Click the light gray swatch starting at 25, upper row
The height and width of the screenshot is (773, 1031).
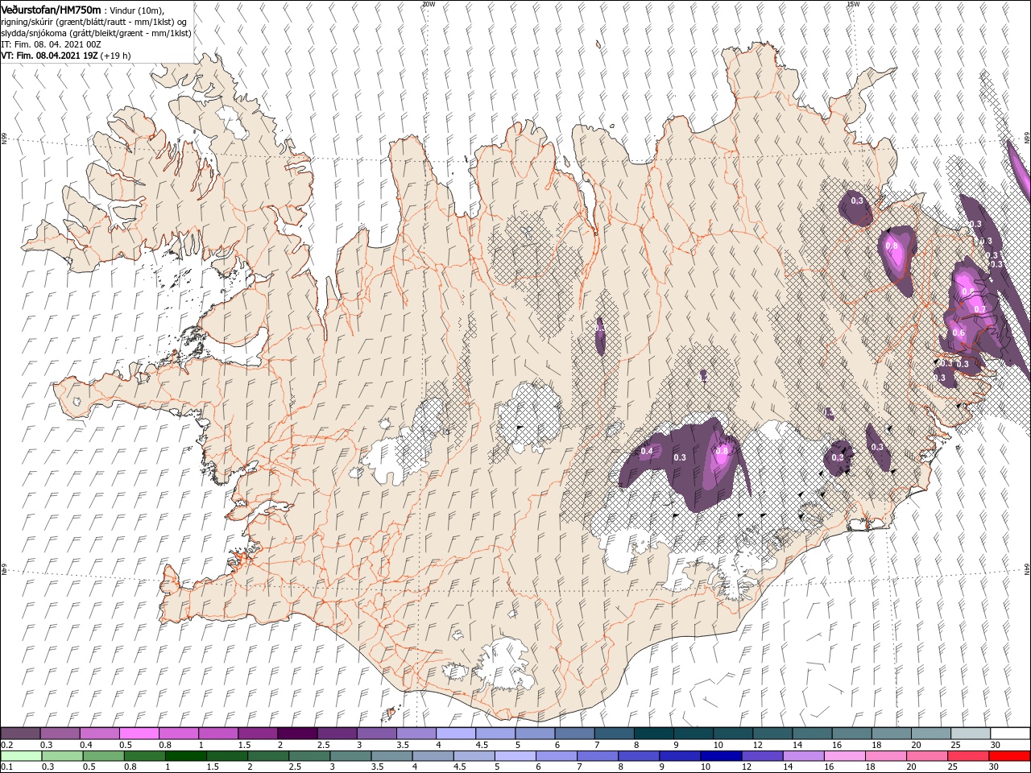tap(970, 734)
